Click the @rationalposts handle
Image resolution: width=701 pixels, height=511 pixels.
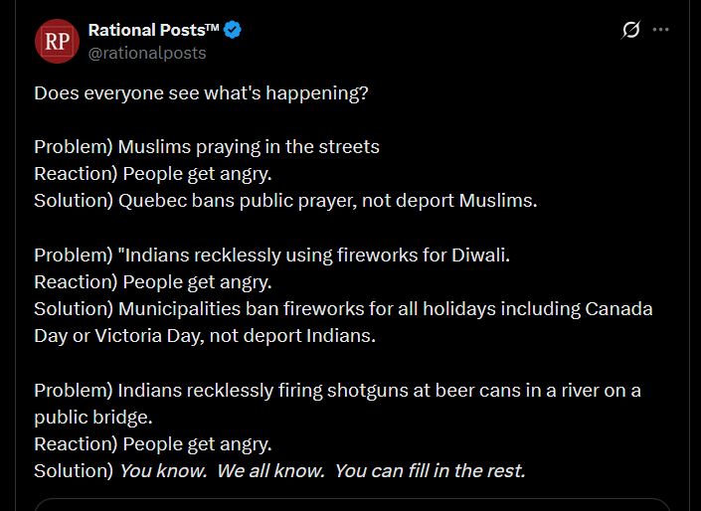point(147,53)
